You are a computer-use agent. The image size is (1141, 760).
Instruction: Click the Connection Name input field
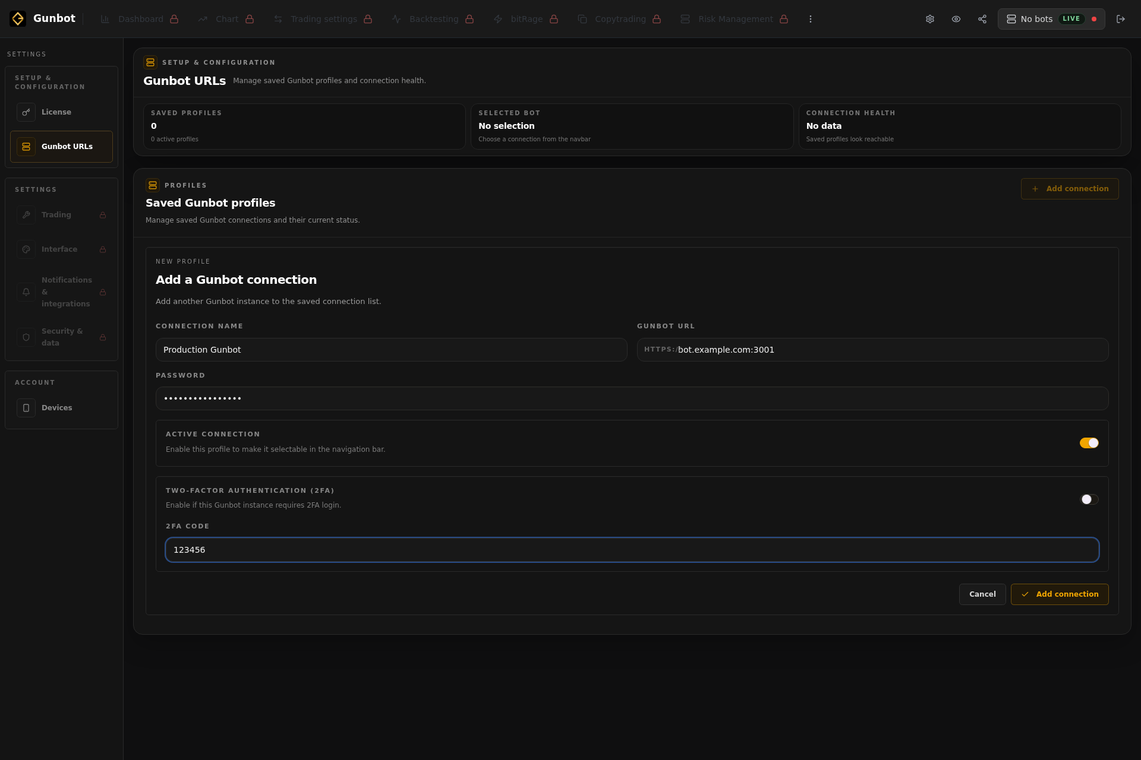[391, 350]
